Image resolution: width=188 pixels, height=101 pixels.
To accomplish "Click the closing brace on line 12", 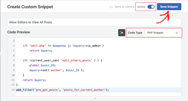I will tap(17, 85).
